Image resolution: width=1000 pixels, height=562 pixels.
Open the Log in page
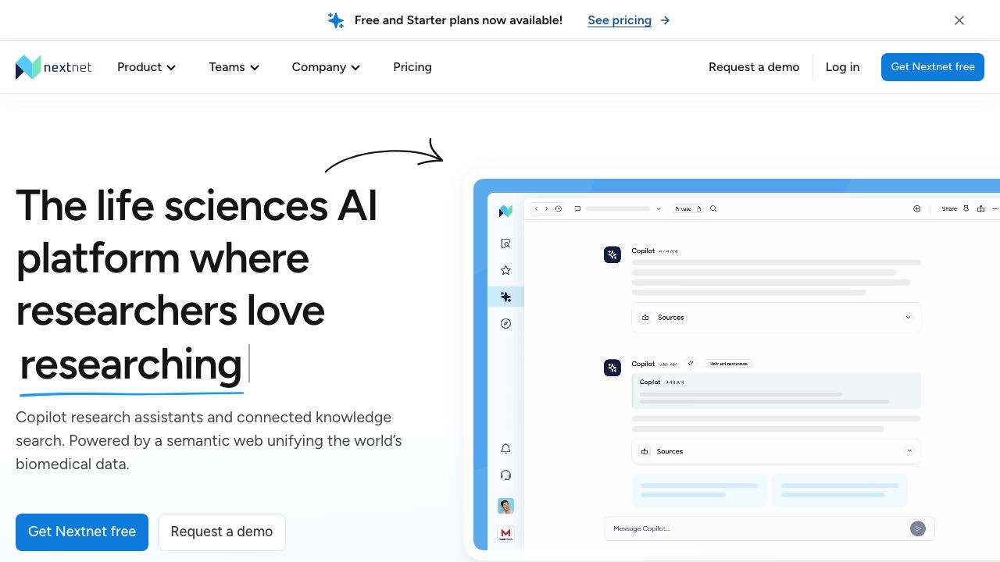842,67
